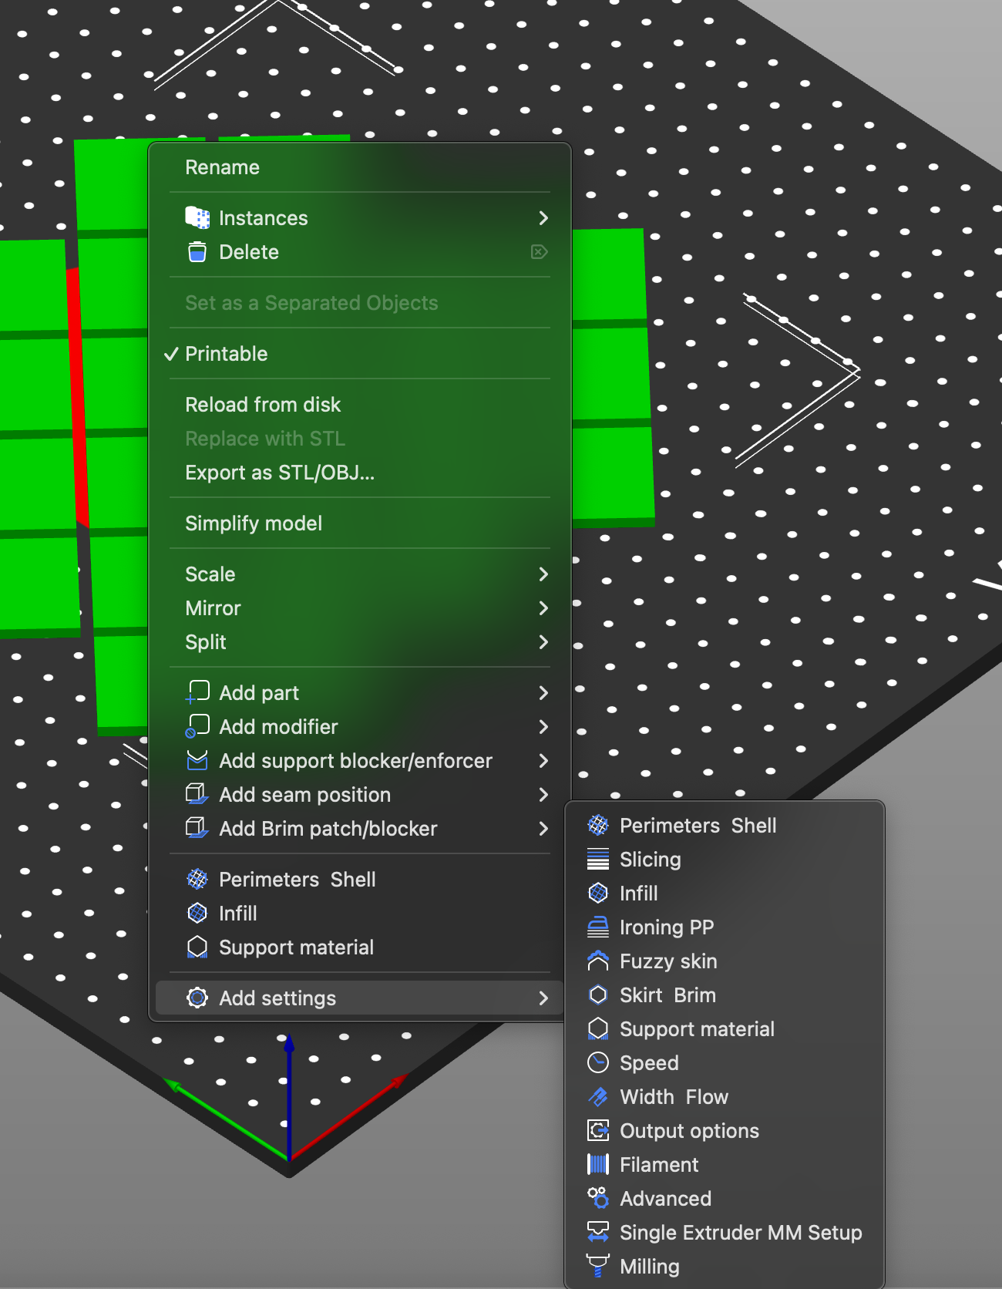
Task: Choose Fuzzy skin label in submenu
Action: [668, 961]
